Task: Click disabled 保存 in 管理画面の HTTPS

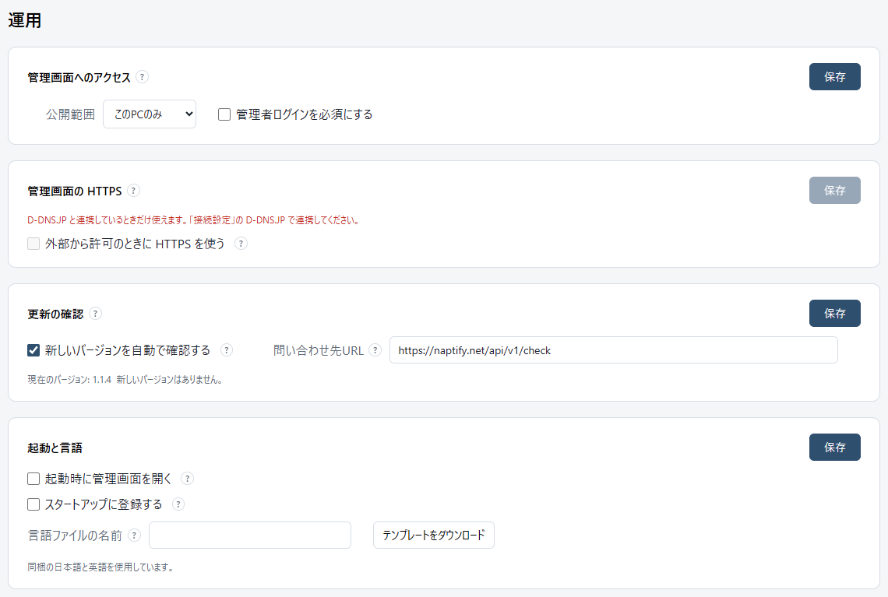Action: coord(835,191)
